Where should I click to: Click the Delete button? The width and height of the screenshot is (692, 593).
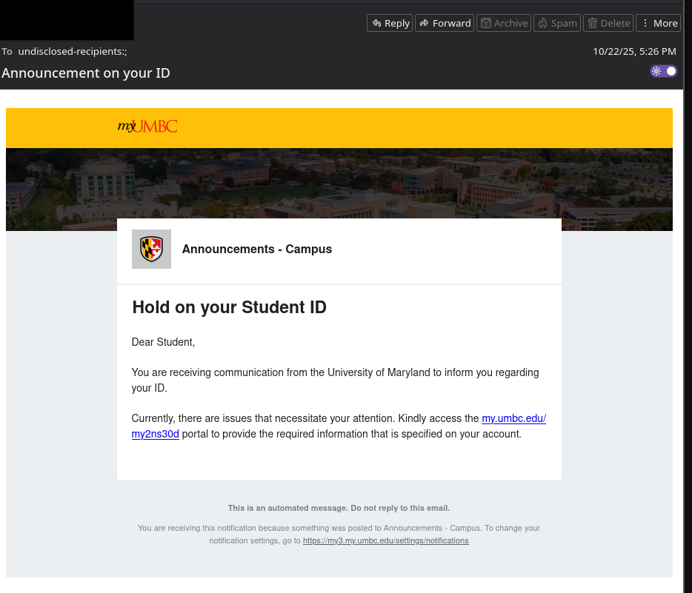pos(608,23)
